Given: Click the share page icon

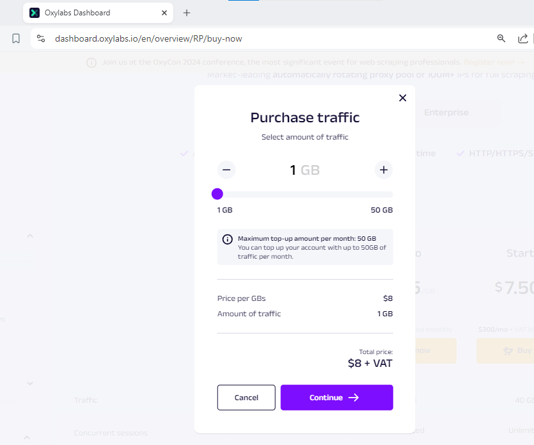Looking at the screenshot, I should click(x=522, y=38).
